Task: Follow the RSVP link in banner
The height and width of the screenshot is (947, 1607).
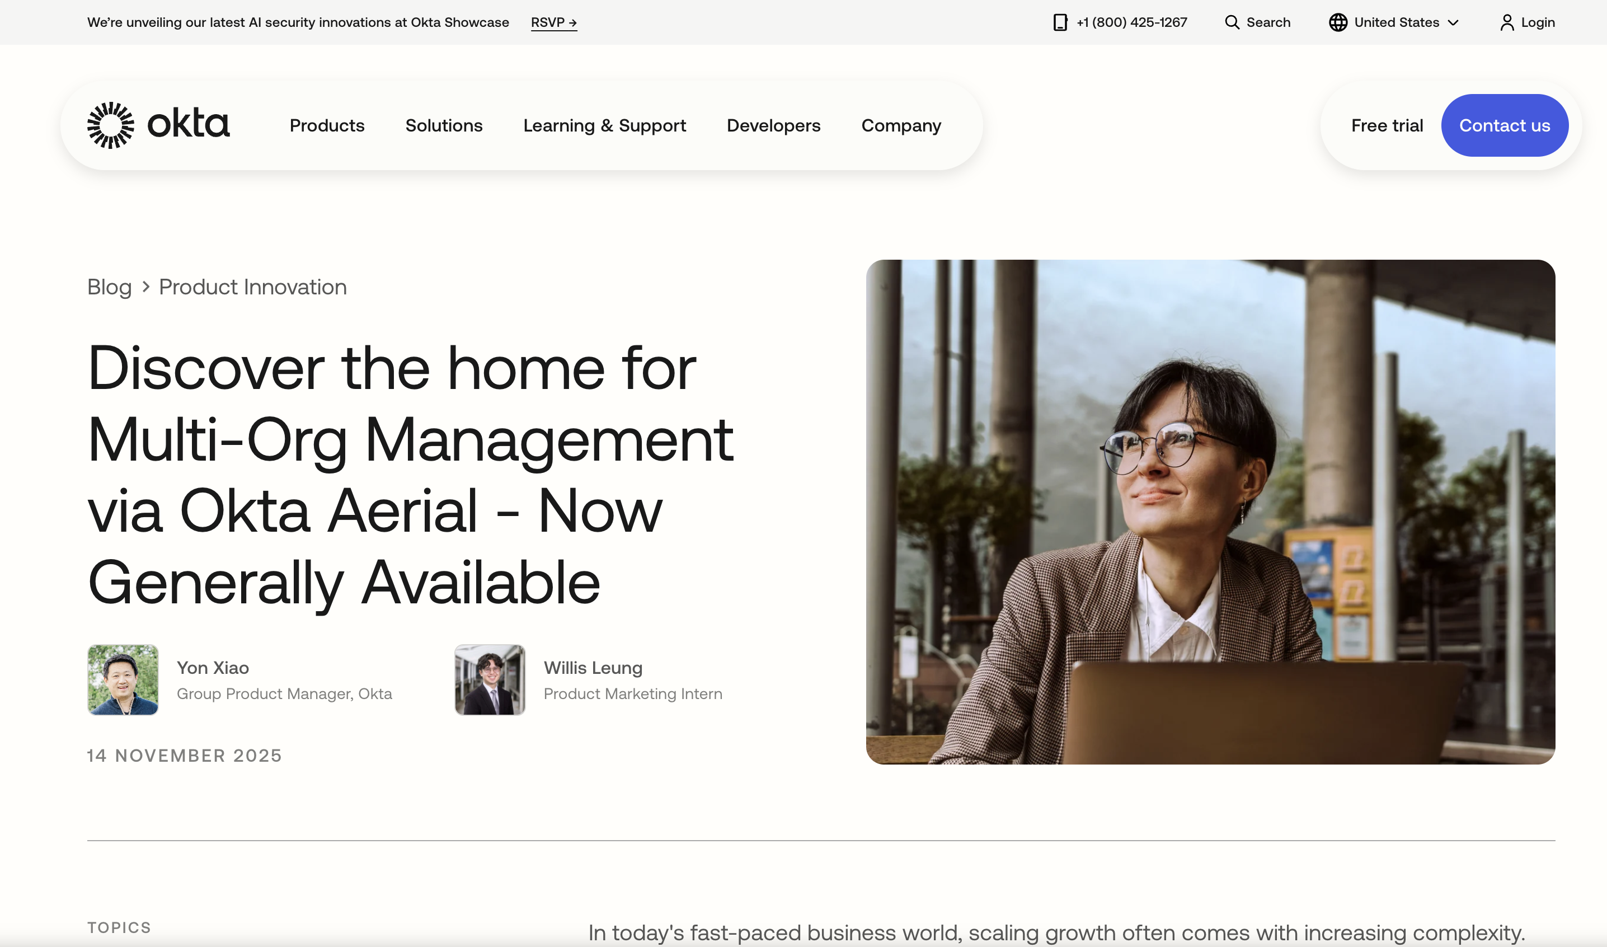Action: (554, 22)
